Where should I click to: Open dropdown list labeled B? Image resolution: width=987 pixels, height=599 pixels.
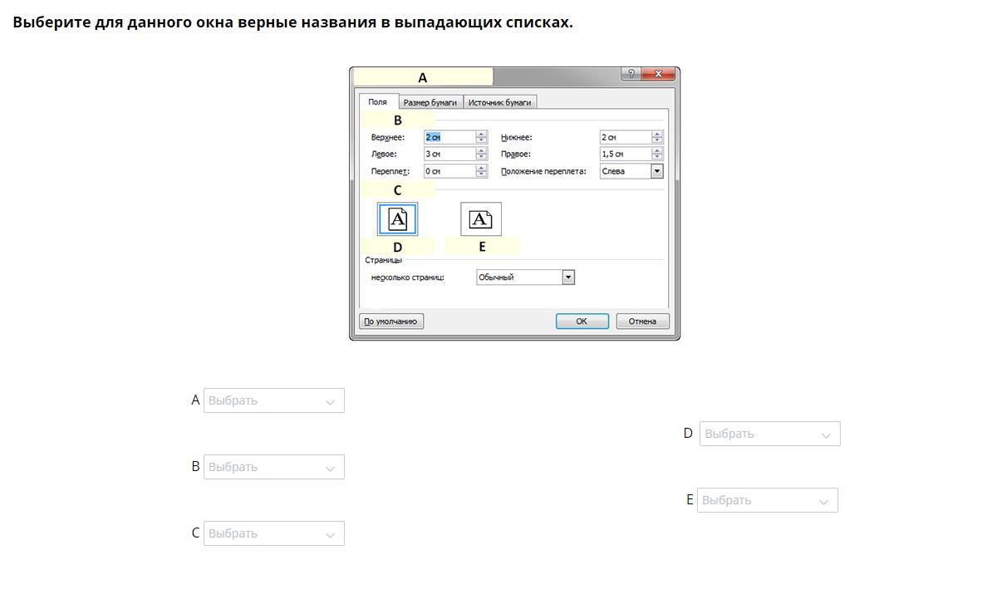point(274,467)
